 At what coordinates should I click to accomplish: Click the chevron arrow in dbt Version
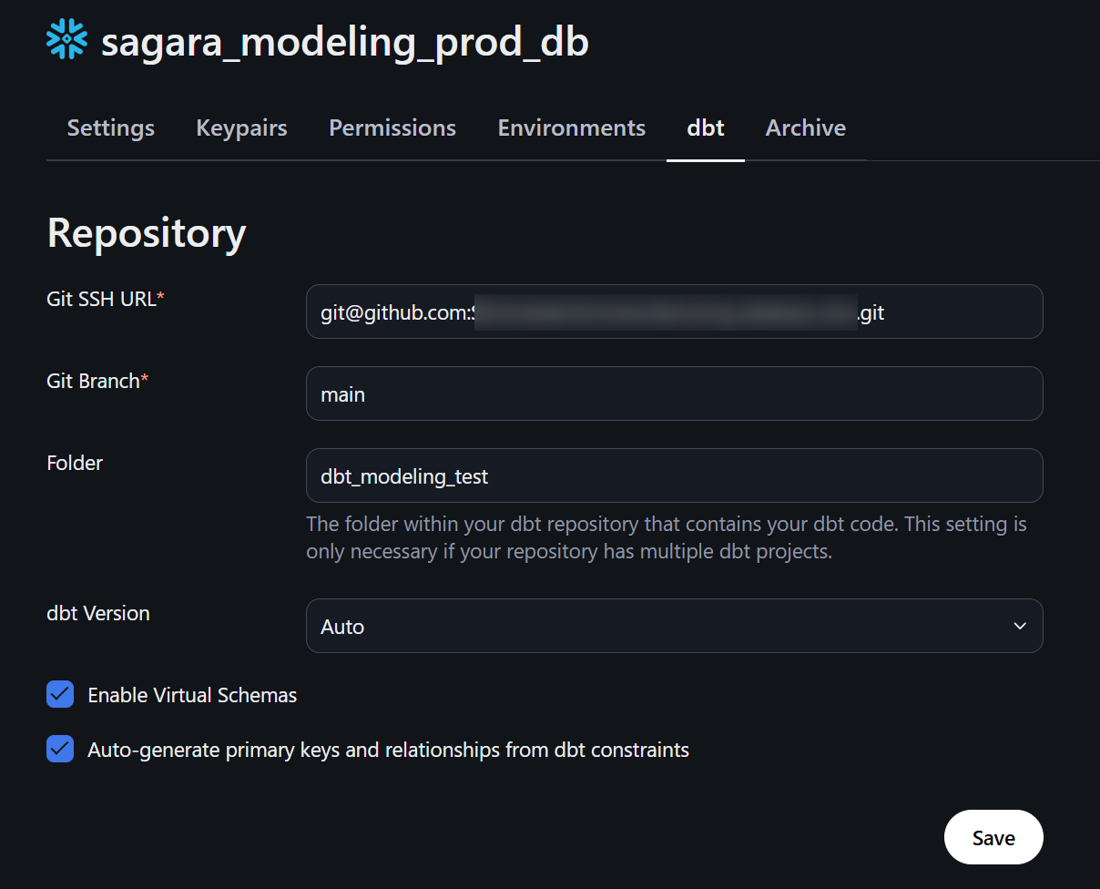pos(1020,626)
